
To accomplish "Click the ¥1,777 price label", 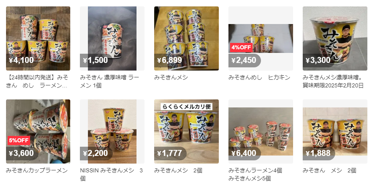I will (x=170, y=154).
